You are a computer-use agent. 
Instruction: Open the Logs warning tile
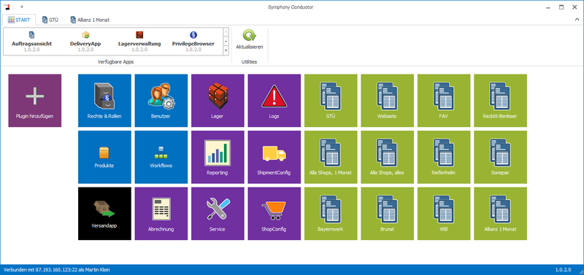[274, 101]
